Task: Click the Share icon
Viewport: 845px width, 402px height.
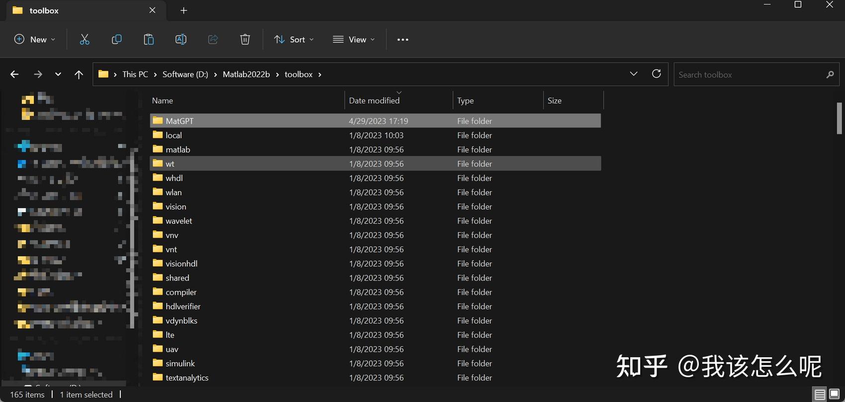Action: (x=213, y=40)
